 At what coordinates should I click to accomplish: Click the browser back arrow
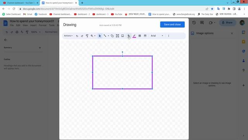(x=3, y=9)
